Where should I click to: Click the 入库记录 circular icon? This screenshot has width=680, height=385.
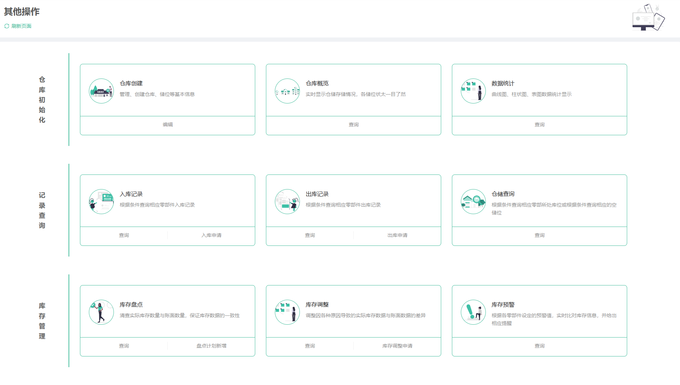pyautogui.click(x=101, y=202)
